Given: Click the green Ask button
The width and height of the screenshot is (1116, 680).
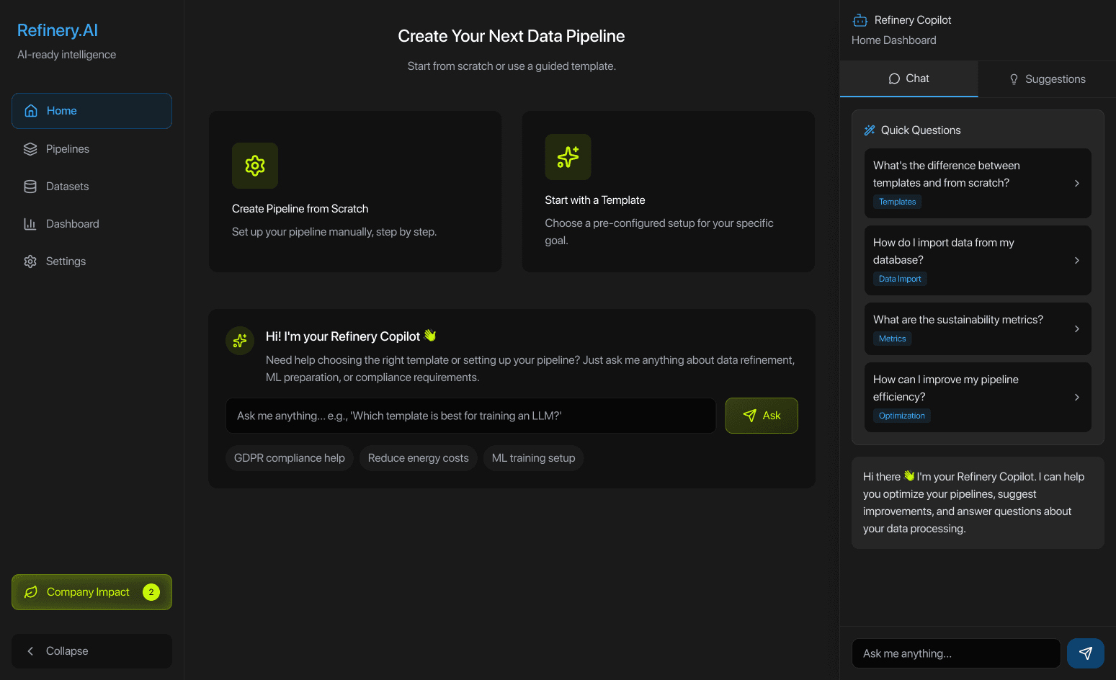Looking at the screenshot, I should (762, 416).
